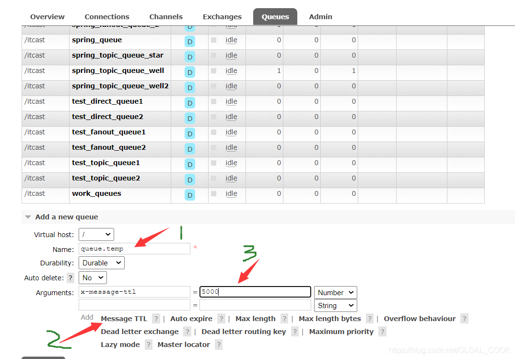Viewport: 515px width, 359px height.
Task: Focus the empty second argument key field
Action: [x=134, y=305]
